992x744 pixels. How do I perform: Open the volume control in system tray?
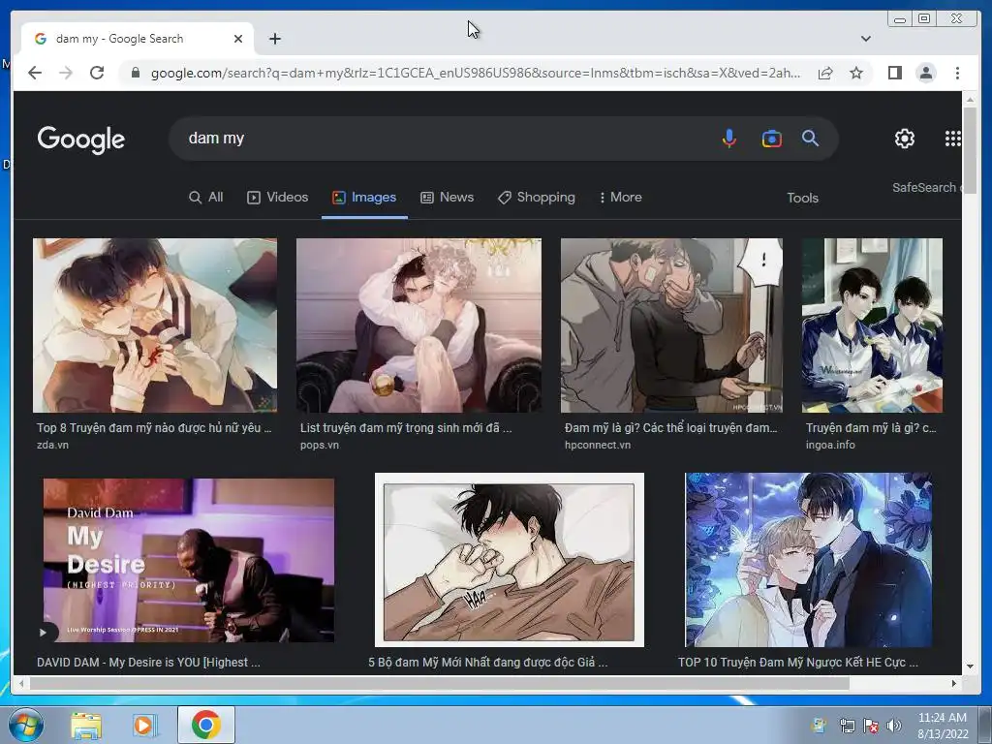[x=893, y=726]
